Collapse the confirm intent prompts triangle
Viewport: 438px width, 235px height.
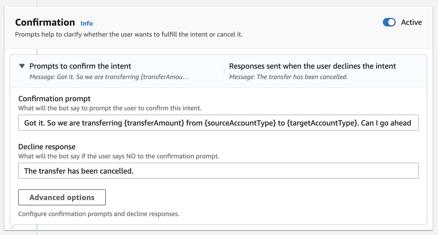tap(22, 66)
